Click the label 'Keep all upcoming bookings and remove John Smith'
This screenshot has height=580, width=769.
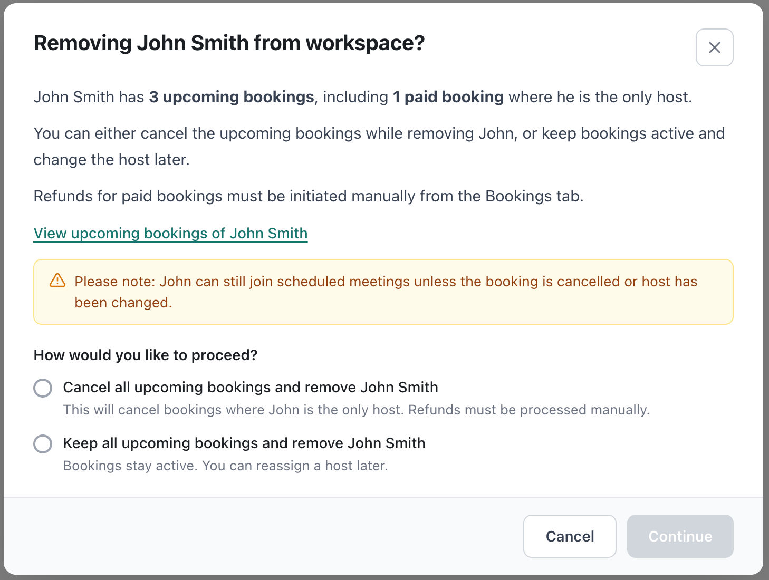coord(244,443)
